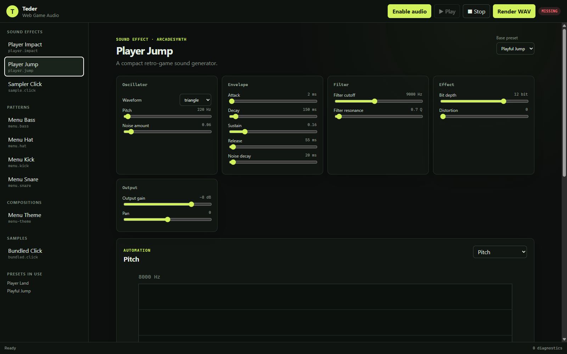This screenshot has height=354, width=567.
Task: Adjust the oscillator Pitch slider
Action: pos(167,116)
